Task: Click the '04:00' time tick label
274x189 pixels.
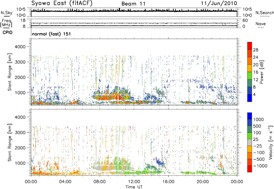Action: point(65,182)
